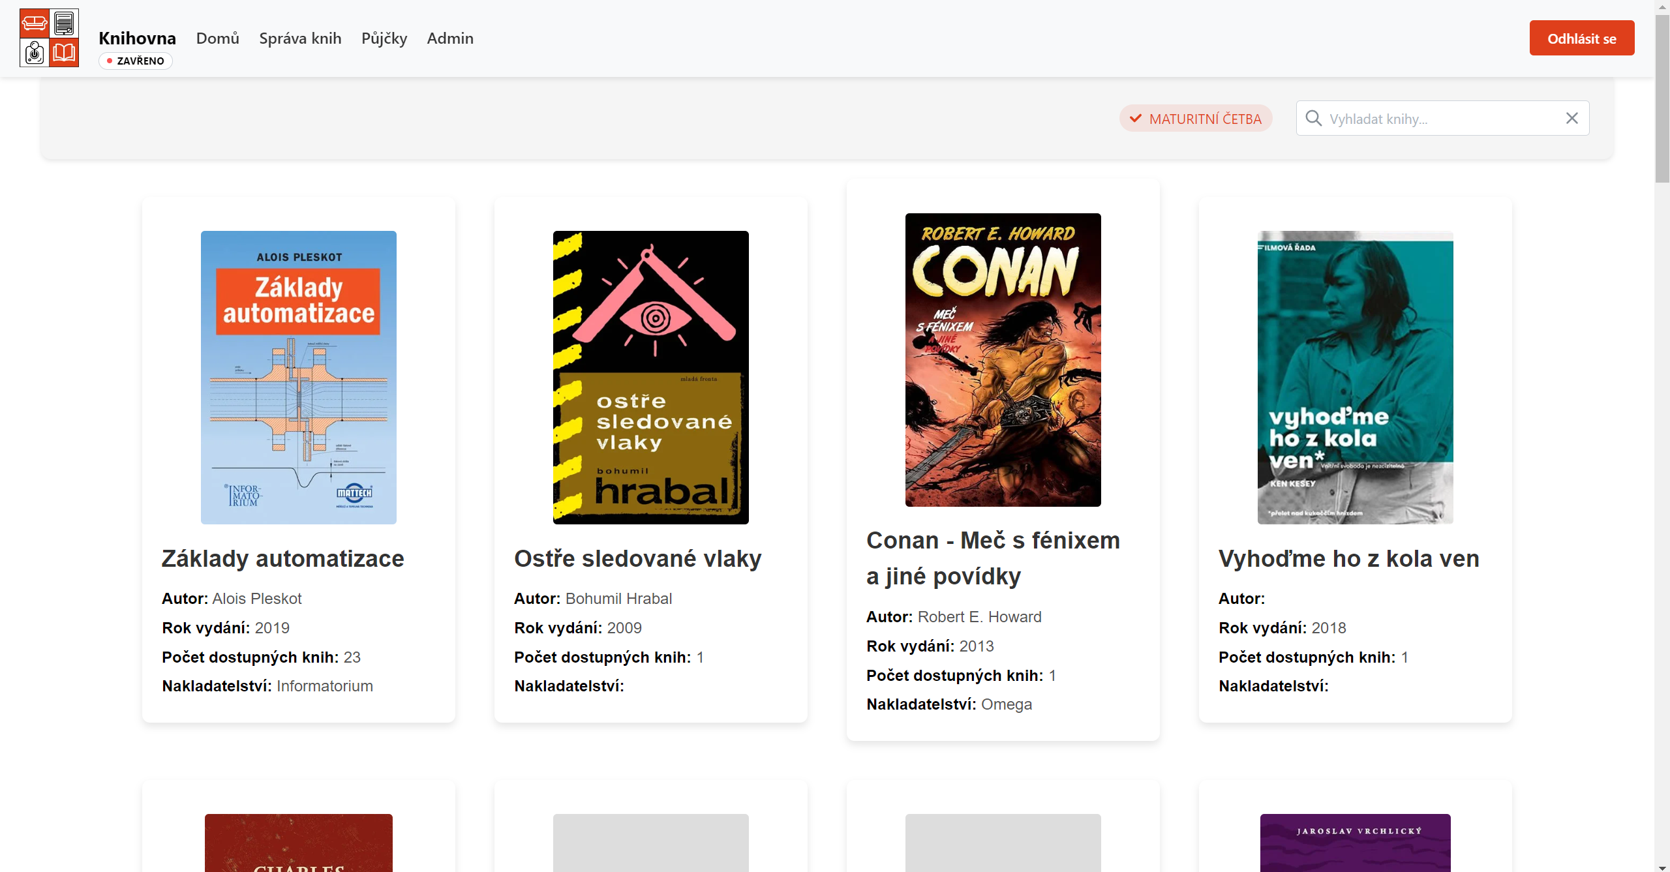The width and height of the screenshot is (1670, 872).
Task: Click the vertical page scrollbar thumb
Action: pyautogui.click(x=1662, y=98)
